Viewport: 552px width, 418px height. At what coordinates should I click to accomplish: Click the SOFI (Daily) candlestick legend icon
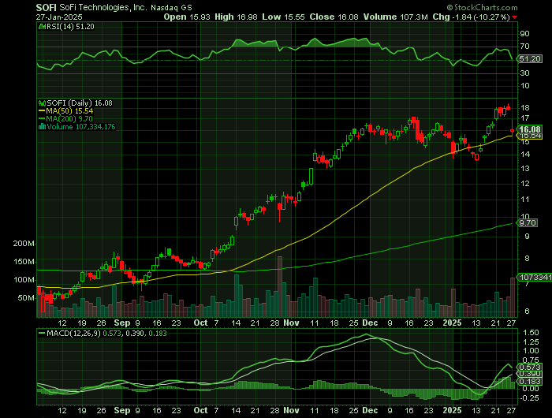[42, 103]
